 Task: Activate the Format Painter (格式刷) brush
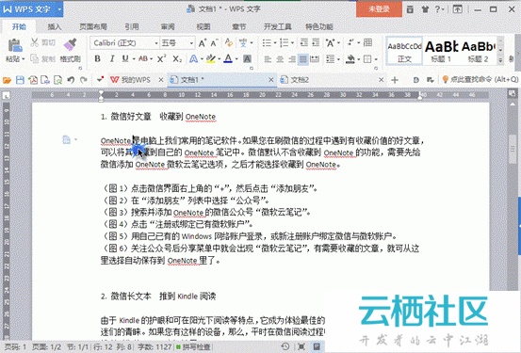click(70, 44)
